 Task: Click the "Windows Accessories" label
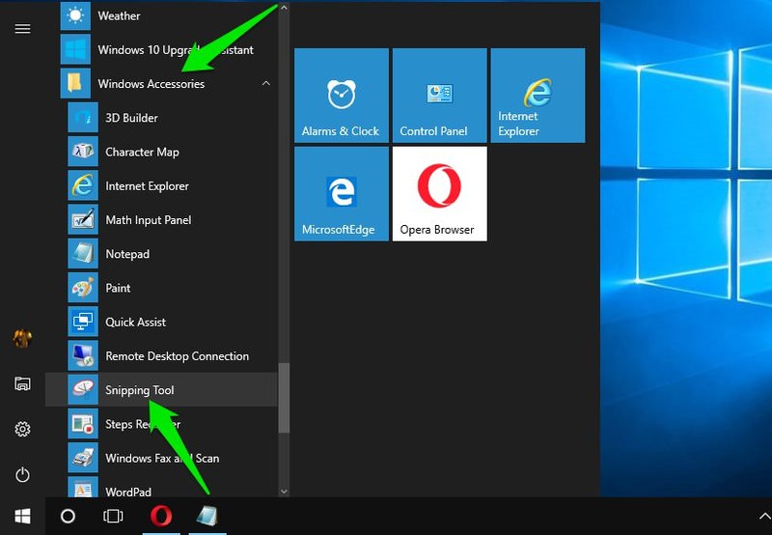[x=152, y=84]
